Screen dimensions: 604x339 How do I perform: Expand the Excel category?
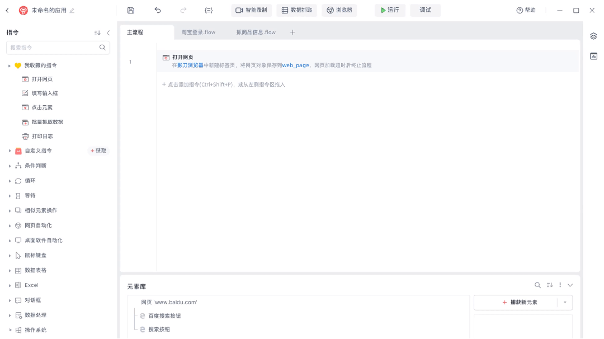click(x=10, y=285)
